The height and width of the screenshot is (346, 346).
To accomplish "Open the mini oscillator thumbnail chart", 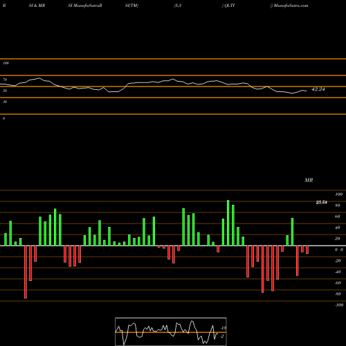I will [171, 331].
